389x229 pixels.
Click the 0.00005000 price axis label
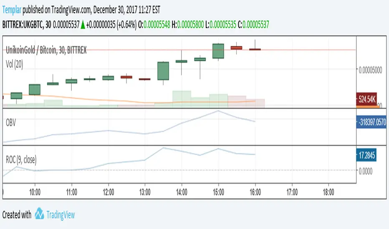click(x=370, y=70)
